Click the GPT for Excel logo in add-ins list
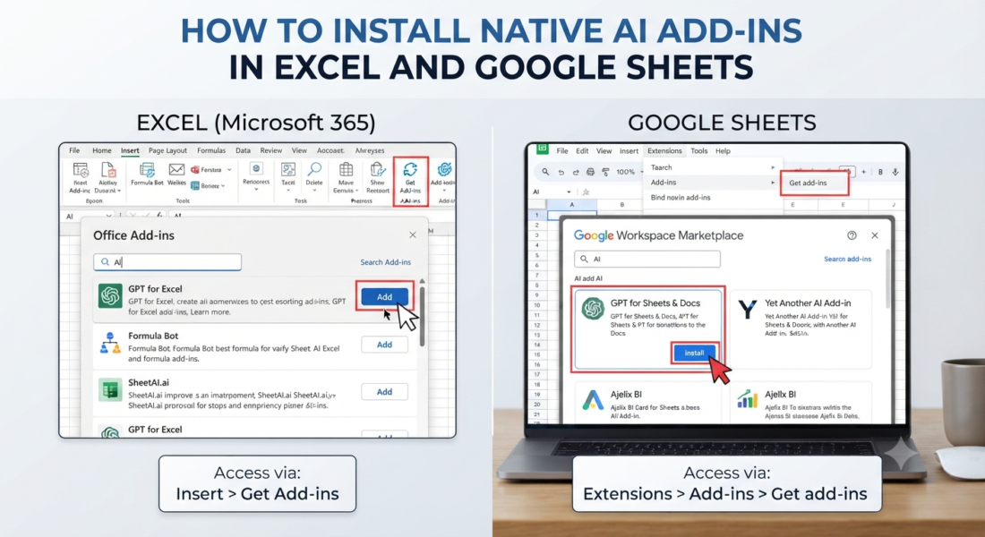 (x=110, y=296)
